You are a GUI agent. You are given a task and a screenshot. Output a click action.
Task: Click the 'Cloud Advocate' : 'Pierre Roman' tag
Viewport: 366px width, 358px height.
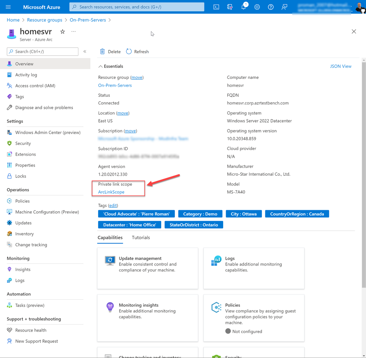point(137,214)
